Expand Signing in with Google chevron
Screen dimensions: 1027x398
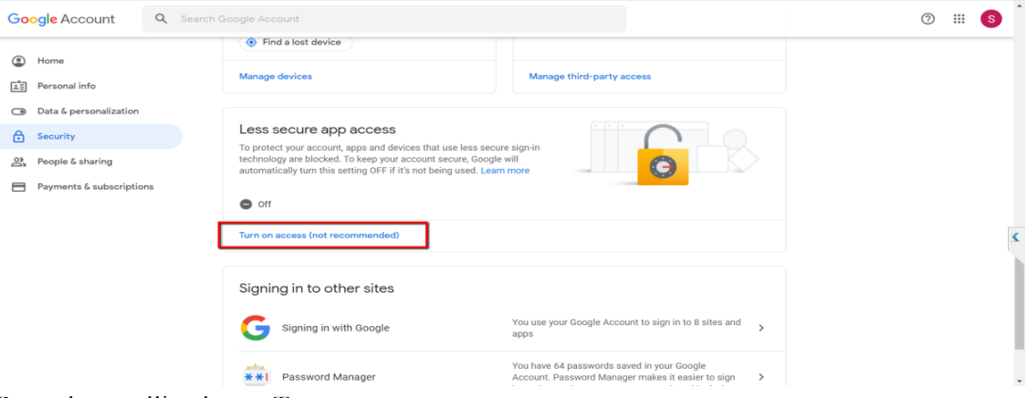coord(761,328)
